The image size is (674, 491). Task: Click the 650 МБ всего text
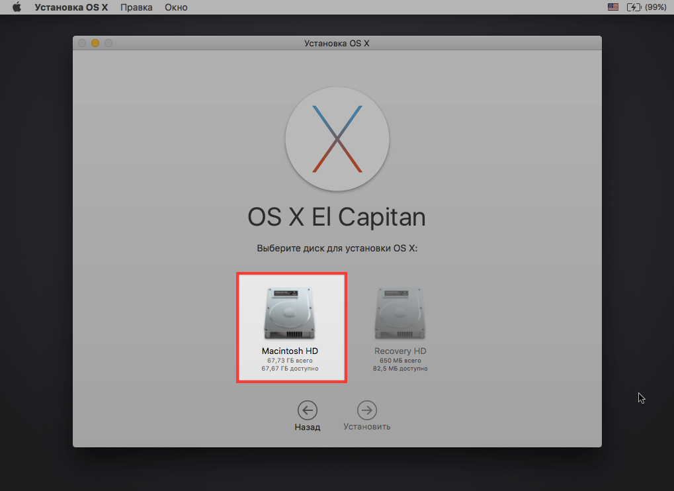click(x=400, y=360)
